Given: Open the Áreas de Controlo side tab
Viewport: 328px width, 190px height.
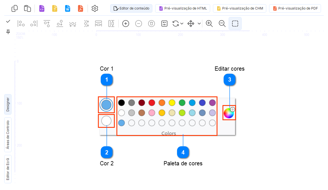Looking at the screenshot, I should tap(8, 135).
